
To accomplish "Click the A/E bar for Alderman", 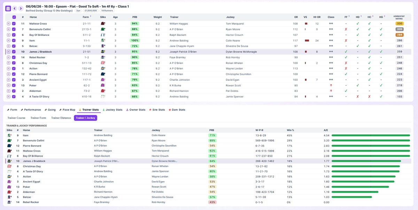I will 355,192.
